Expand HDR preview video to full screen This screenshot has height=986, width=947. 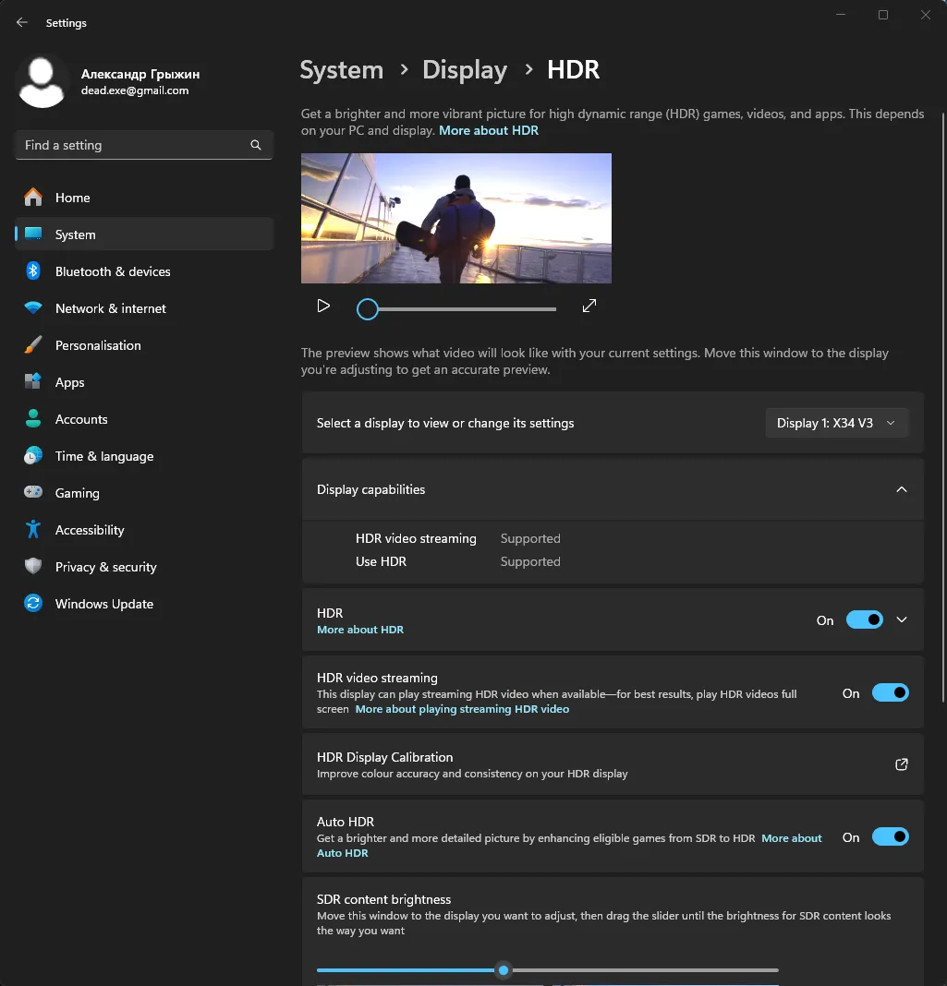[x=589, y=306]
